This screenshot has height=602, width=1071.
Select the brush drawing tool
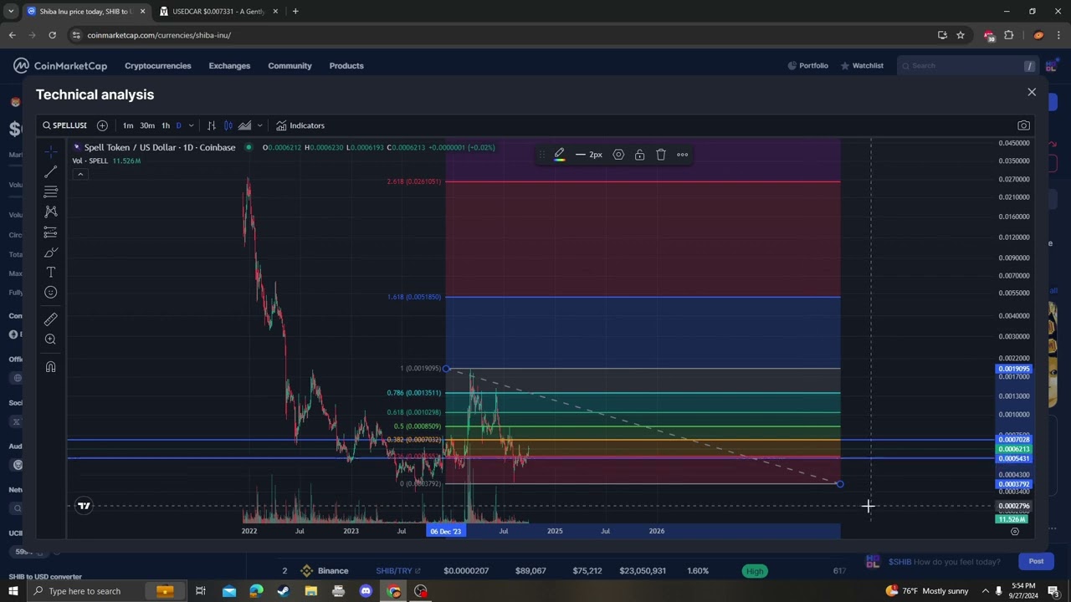50,252
